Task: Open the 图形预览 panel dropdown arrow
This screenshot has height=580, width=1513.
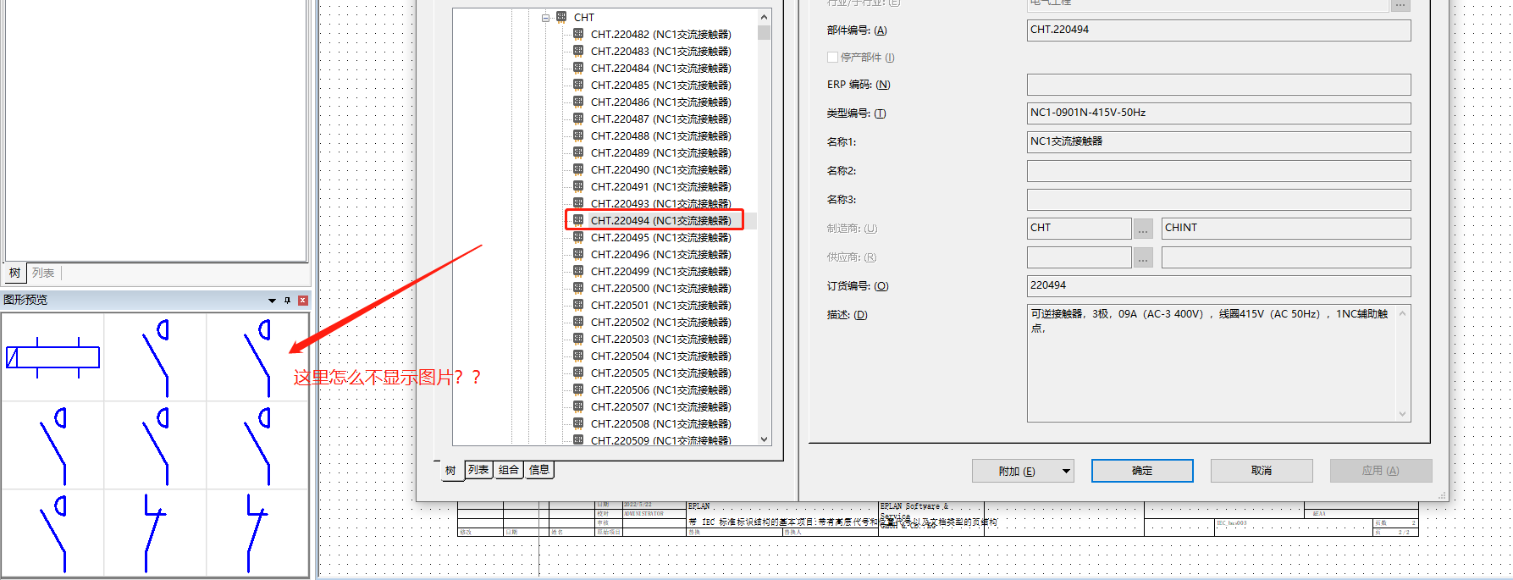Action: (x=272, y=301)
